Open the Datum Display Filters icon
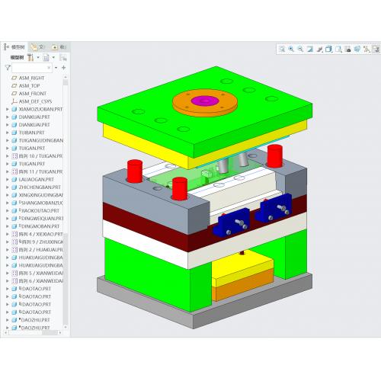This screenshot has width=381, height=381. tap(367, 49)
